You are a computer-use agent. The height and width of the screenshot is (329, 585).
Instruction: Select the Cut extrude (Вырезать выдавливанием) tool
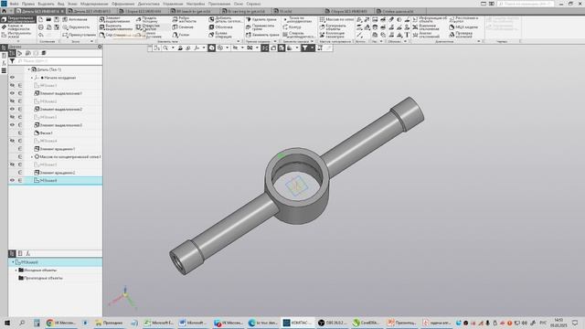click(x=115, y=27)
